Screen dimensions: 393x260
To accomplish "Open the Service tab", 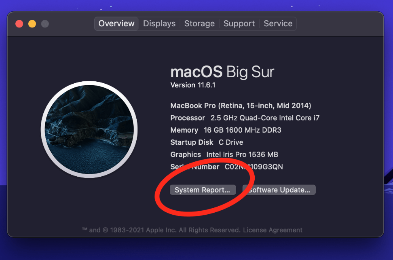I will (278, 23).
